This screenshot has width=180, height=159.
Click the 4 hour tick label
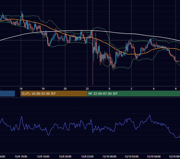154,89
